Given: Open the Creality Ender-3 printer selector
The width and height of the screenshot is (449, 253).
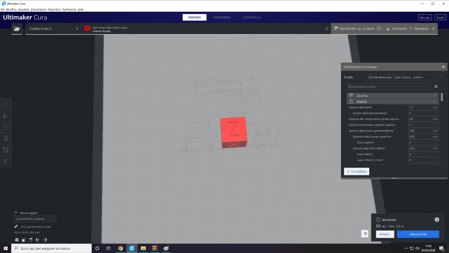Looking at the screenshot, I should [53, 29].
